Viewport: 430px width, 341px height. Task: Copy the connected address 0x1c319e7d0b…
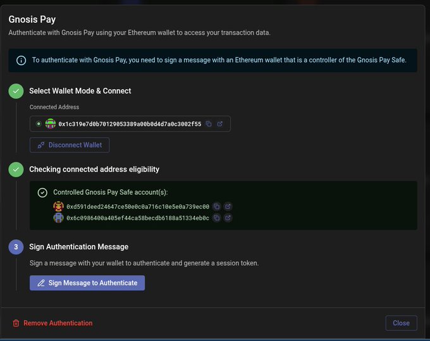[209, 124]
